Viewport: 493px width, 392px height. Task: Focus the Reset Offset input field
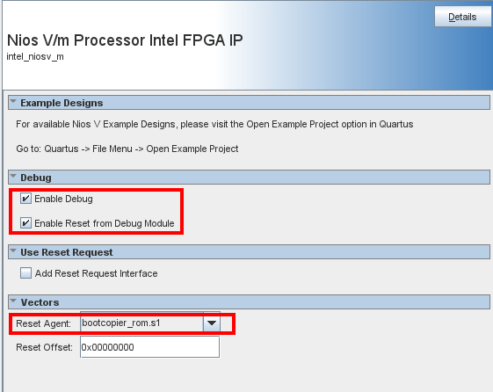[x=149, y=347]
